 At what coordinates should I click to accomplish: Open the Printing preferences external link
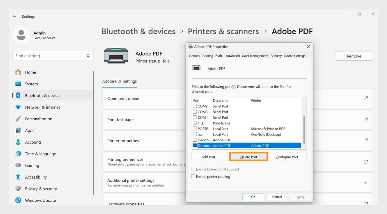coord(366,161)
